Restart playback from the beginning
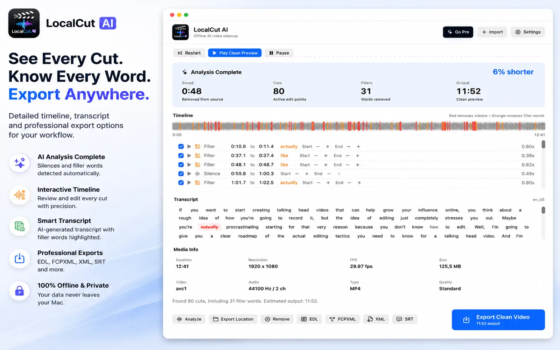Viewport: 560px width, 350px height. click(x=189, y=53)
